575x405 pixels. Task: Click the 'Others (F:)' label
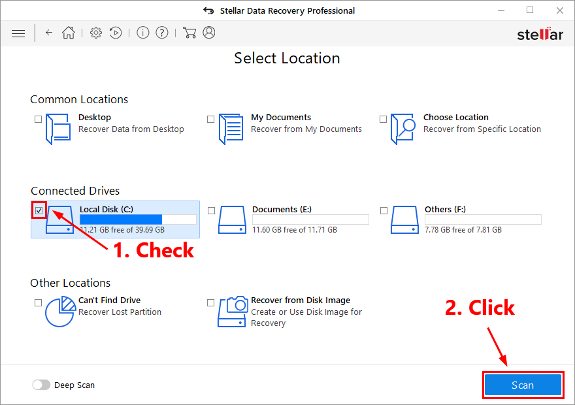click(x=445, y=209)
